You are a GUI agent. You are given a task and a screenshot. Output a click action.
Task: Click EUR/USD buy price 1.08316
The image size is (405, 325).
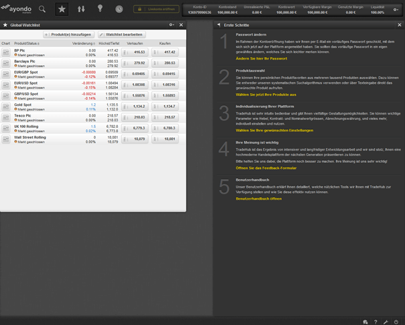(165, 85)
